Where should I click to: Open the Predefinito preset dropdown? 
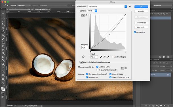point(107,6)
